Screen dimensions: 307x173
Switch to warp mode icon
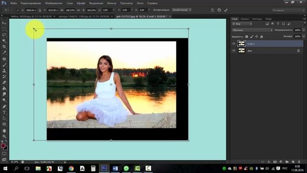pos(212,10)
